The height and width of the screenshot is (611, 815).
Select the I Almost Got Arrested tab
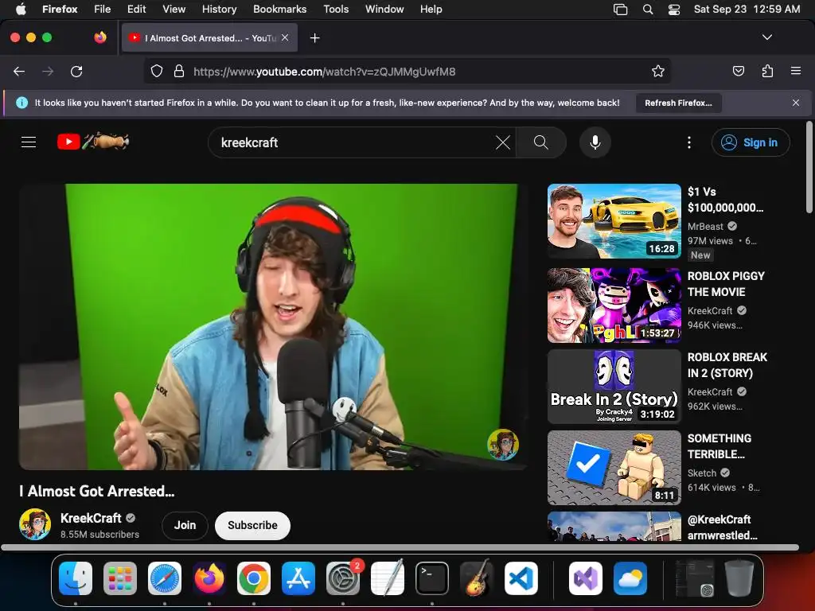point(209,37)
